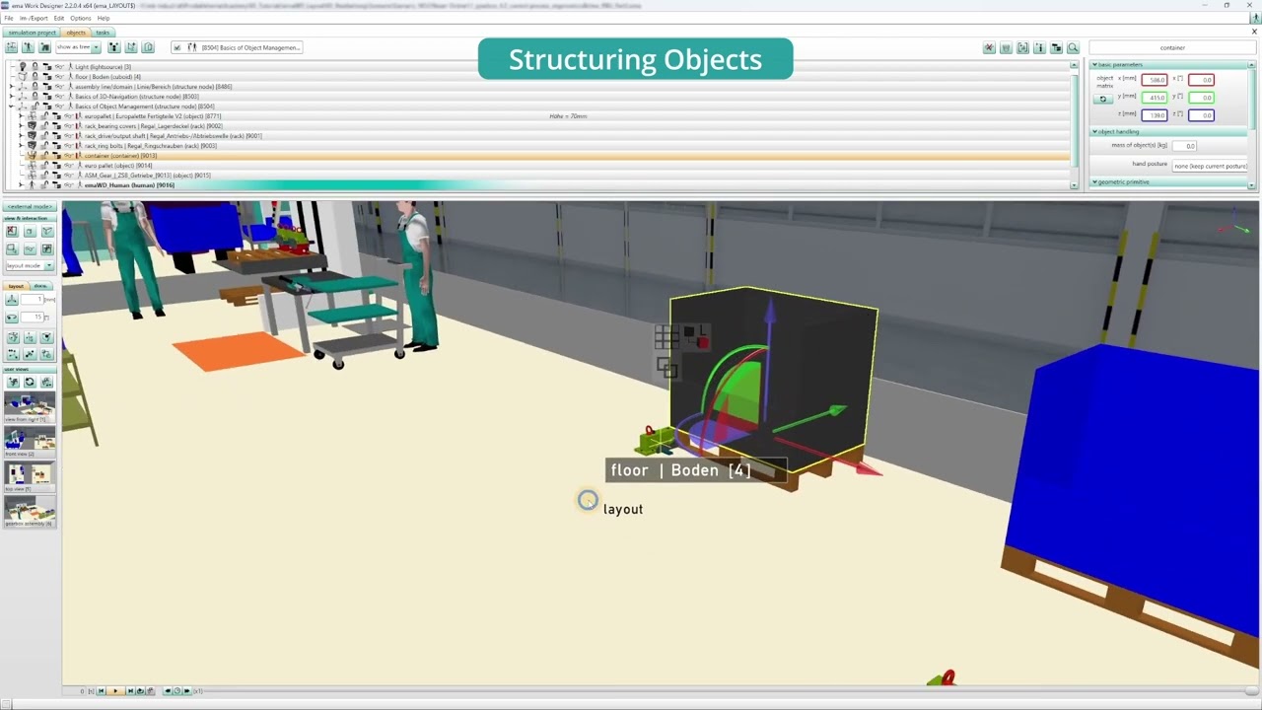
Task: Switch to the simulation project tab
Action: tap(34, 33)
